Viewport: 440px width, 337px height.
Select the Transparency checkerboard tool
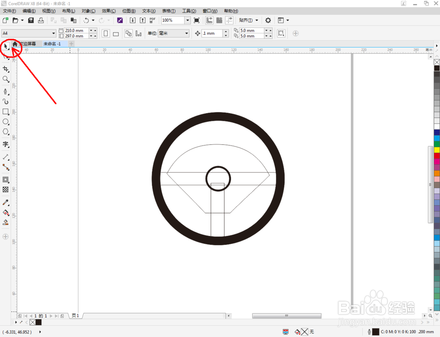[6, 190]
